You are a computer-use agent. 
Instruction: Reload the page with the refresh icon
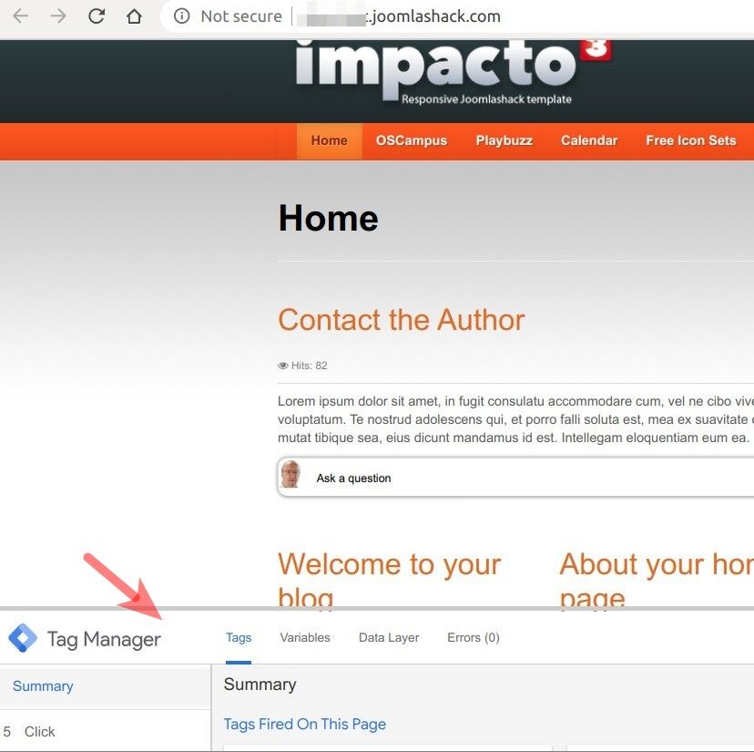click(96, 16)
